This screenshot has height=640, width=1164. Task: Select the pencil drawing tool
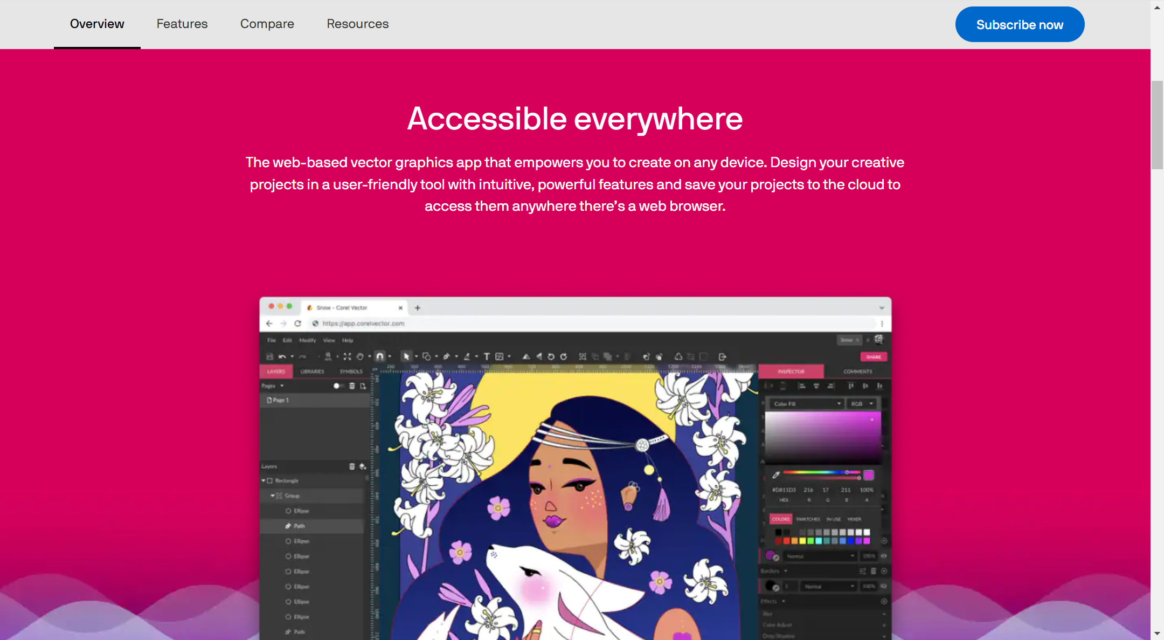(467, 356)
